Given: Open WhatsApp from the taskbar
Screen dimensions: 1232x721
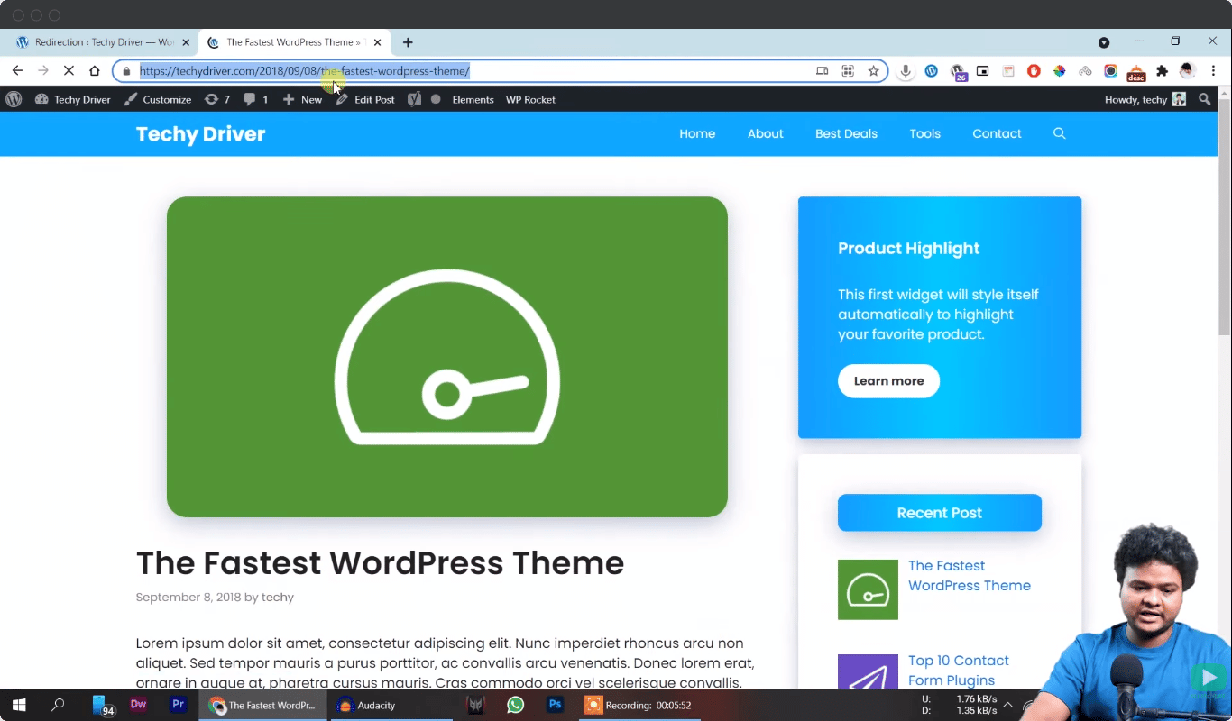Looking at the screenshot, I should (515, 705).
